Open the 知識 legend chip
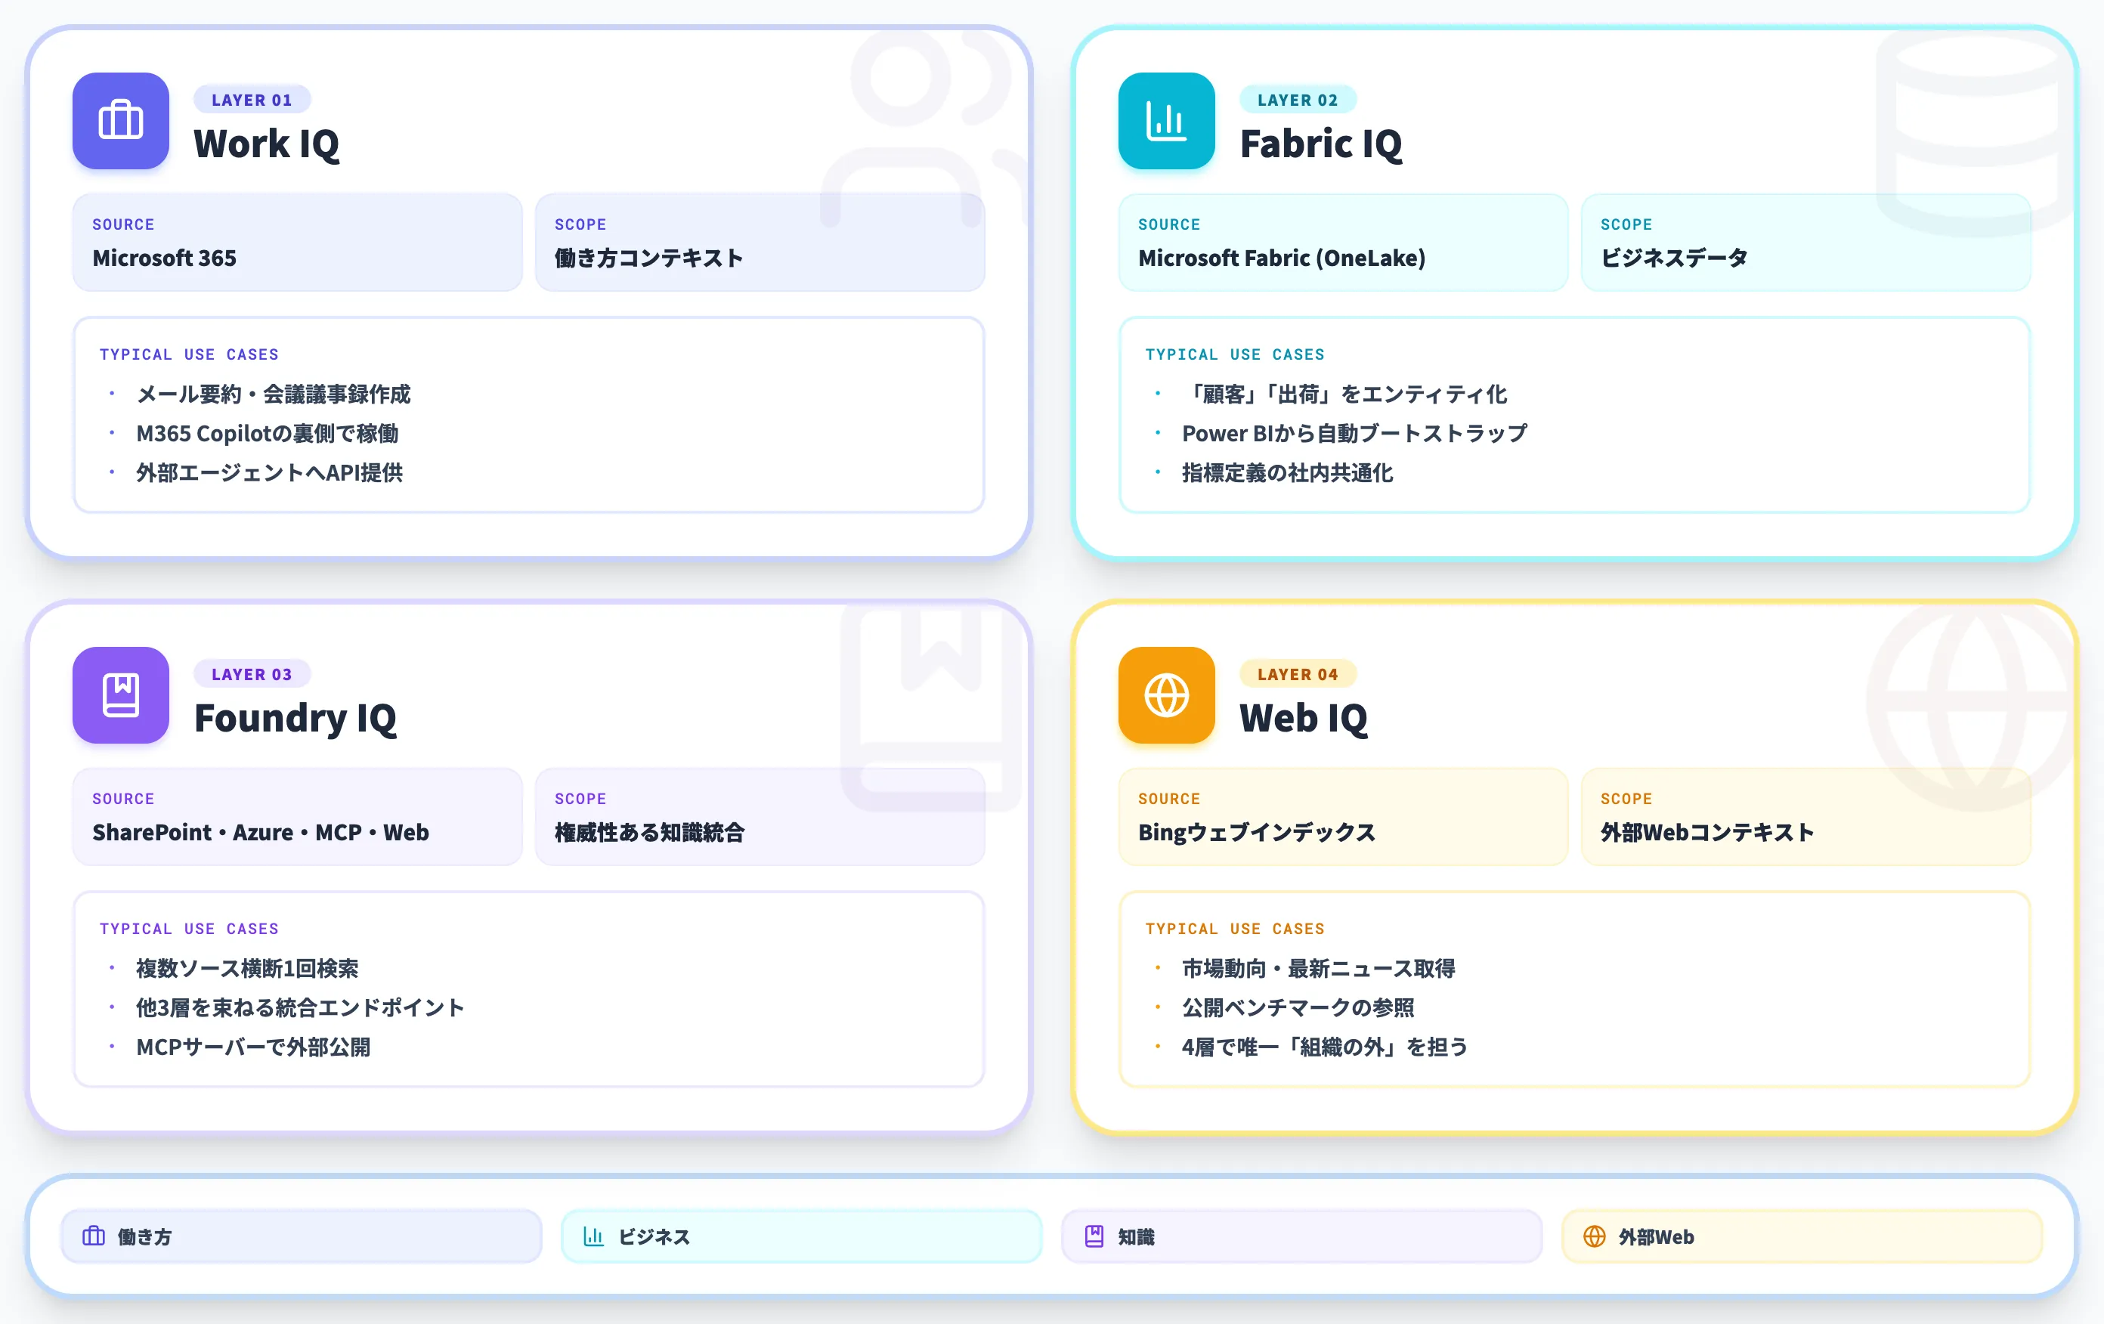The width and height of the screenshot is (2104, 1324). [1302, 1236]
